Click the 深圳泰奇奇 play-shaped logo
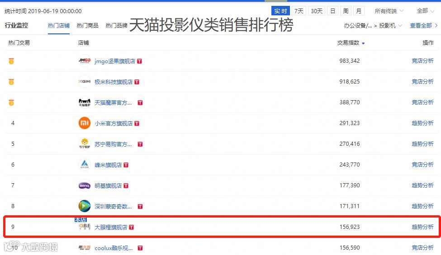This screenshot has width=441, height=255. [85, 206]
